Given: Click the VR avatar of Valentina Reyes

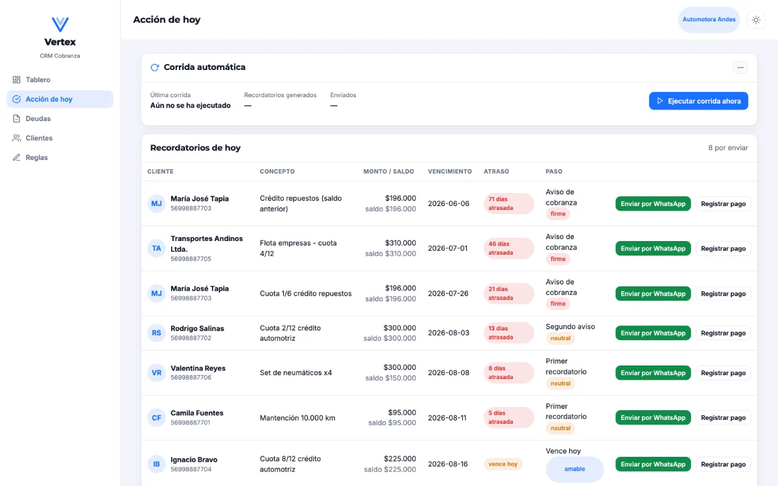Looking at the screenshot, I should [x=156, y=373].
